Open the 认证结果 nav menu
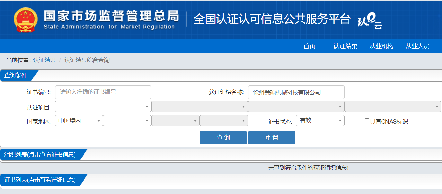Screen dimensions: 442x194 click(345, 46)
